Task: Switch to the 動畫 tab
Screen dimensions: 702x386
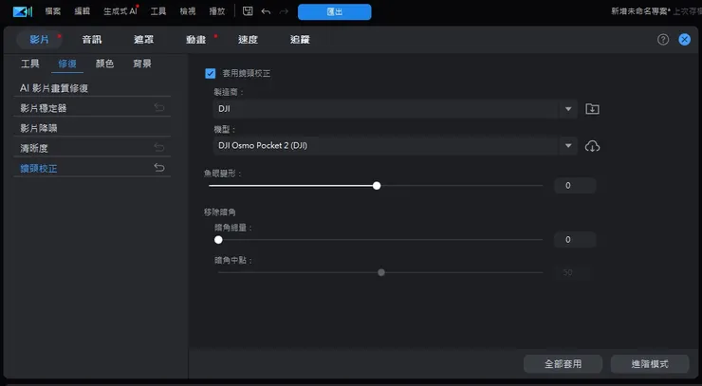Action: coord(196,40)
